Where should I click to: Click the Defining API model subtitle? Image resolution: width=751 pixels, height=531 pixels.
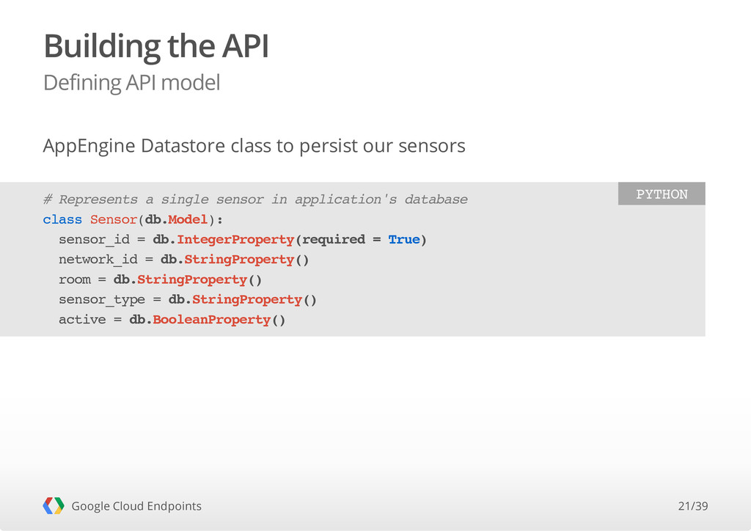point(132,83)
